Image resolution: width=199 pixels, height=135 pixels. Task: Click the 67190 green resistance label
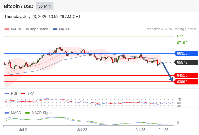click(182, 43)
